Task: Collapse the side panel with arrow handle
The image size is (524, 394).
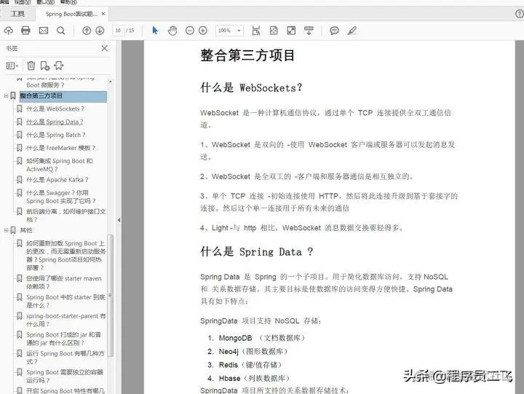Action: (x=119, y=220)
